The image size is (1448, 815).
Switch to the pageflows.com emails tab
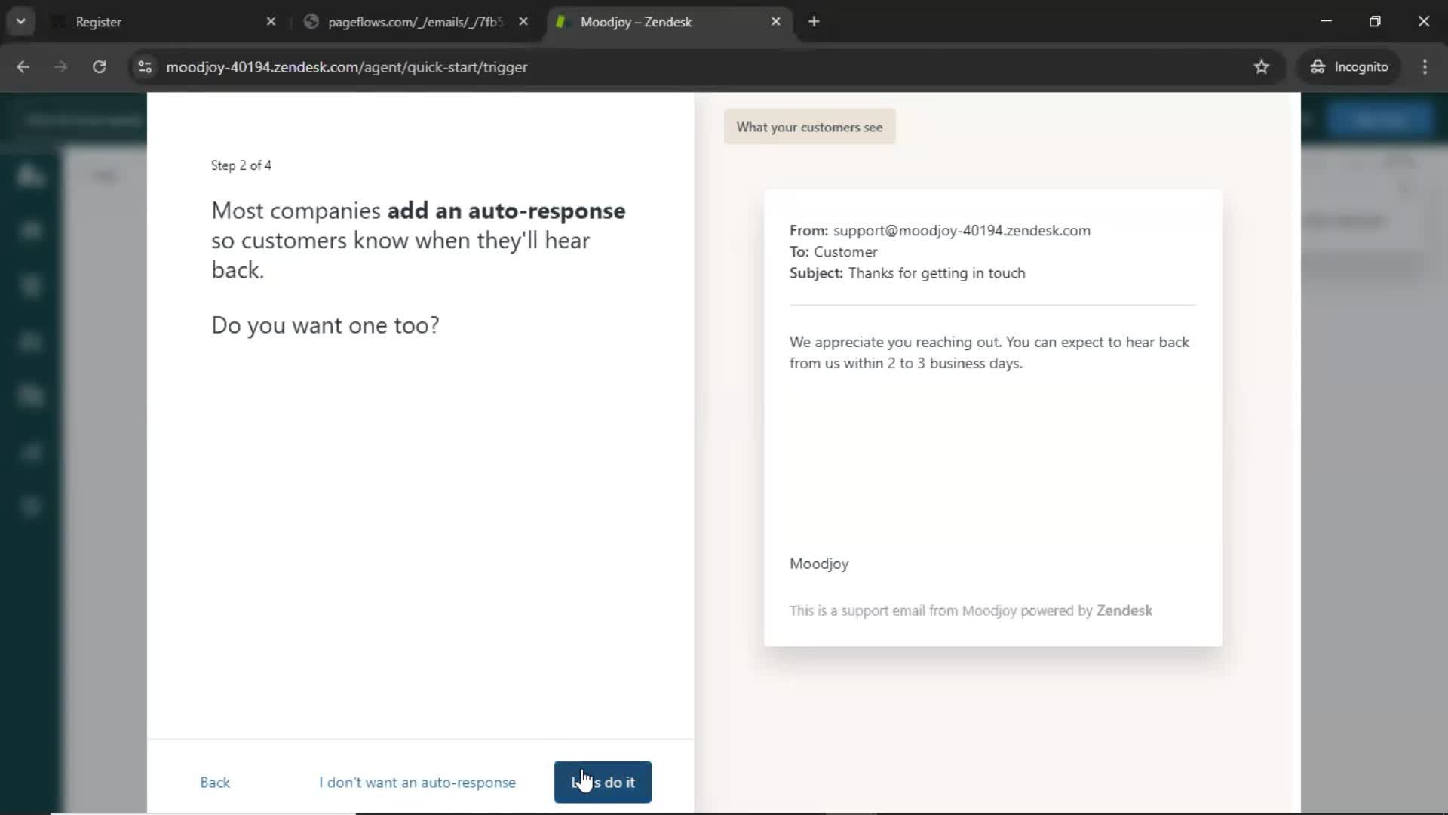coord(415,22)
